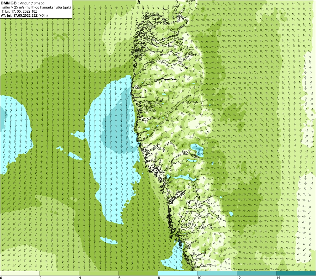Click the scale label '0'
The height and width of the screenshot is (280, 316).
(x=1, y=278)
